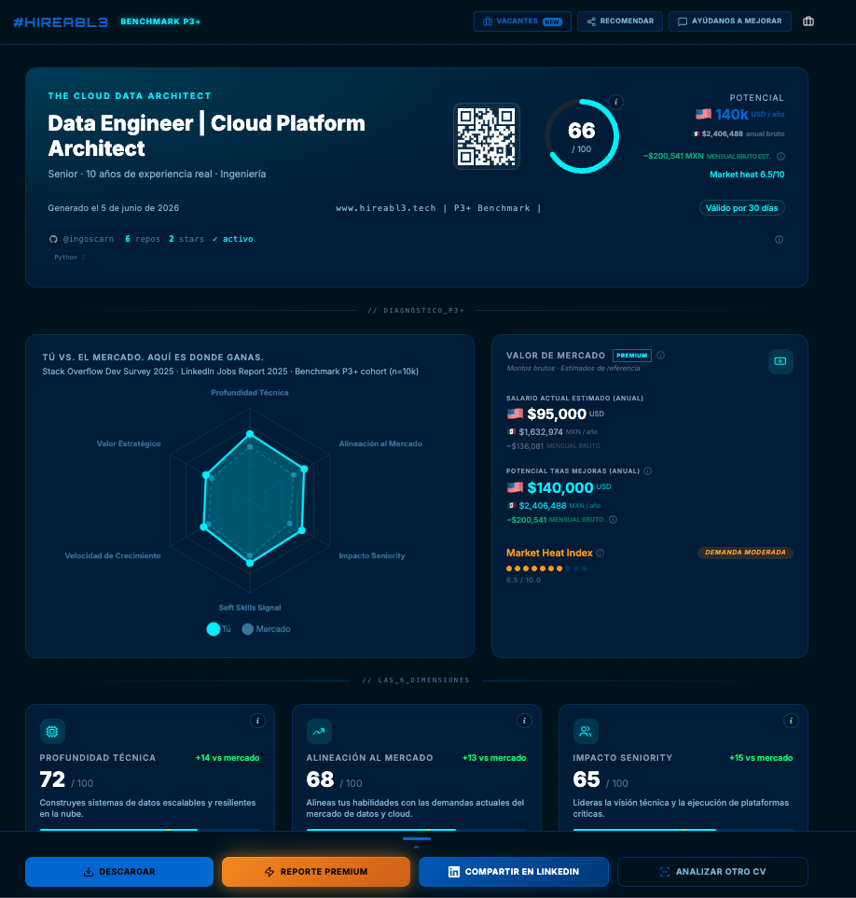Click the money icon in Valor de Mercado card
Viewport: 856px width, 898px height.
tap(780, 361)
